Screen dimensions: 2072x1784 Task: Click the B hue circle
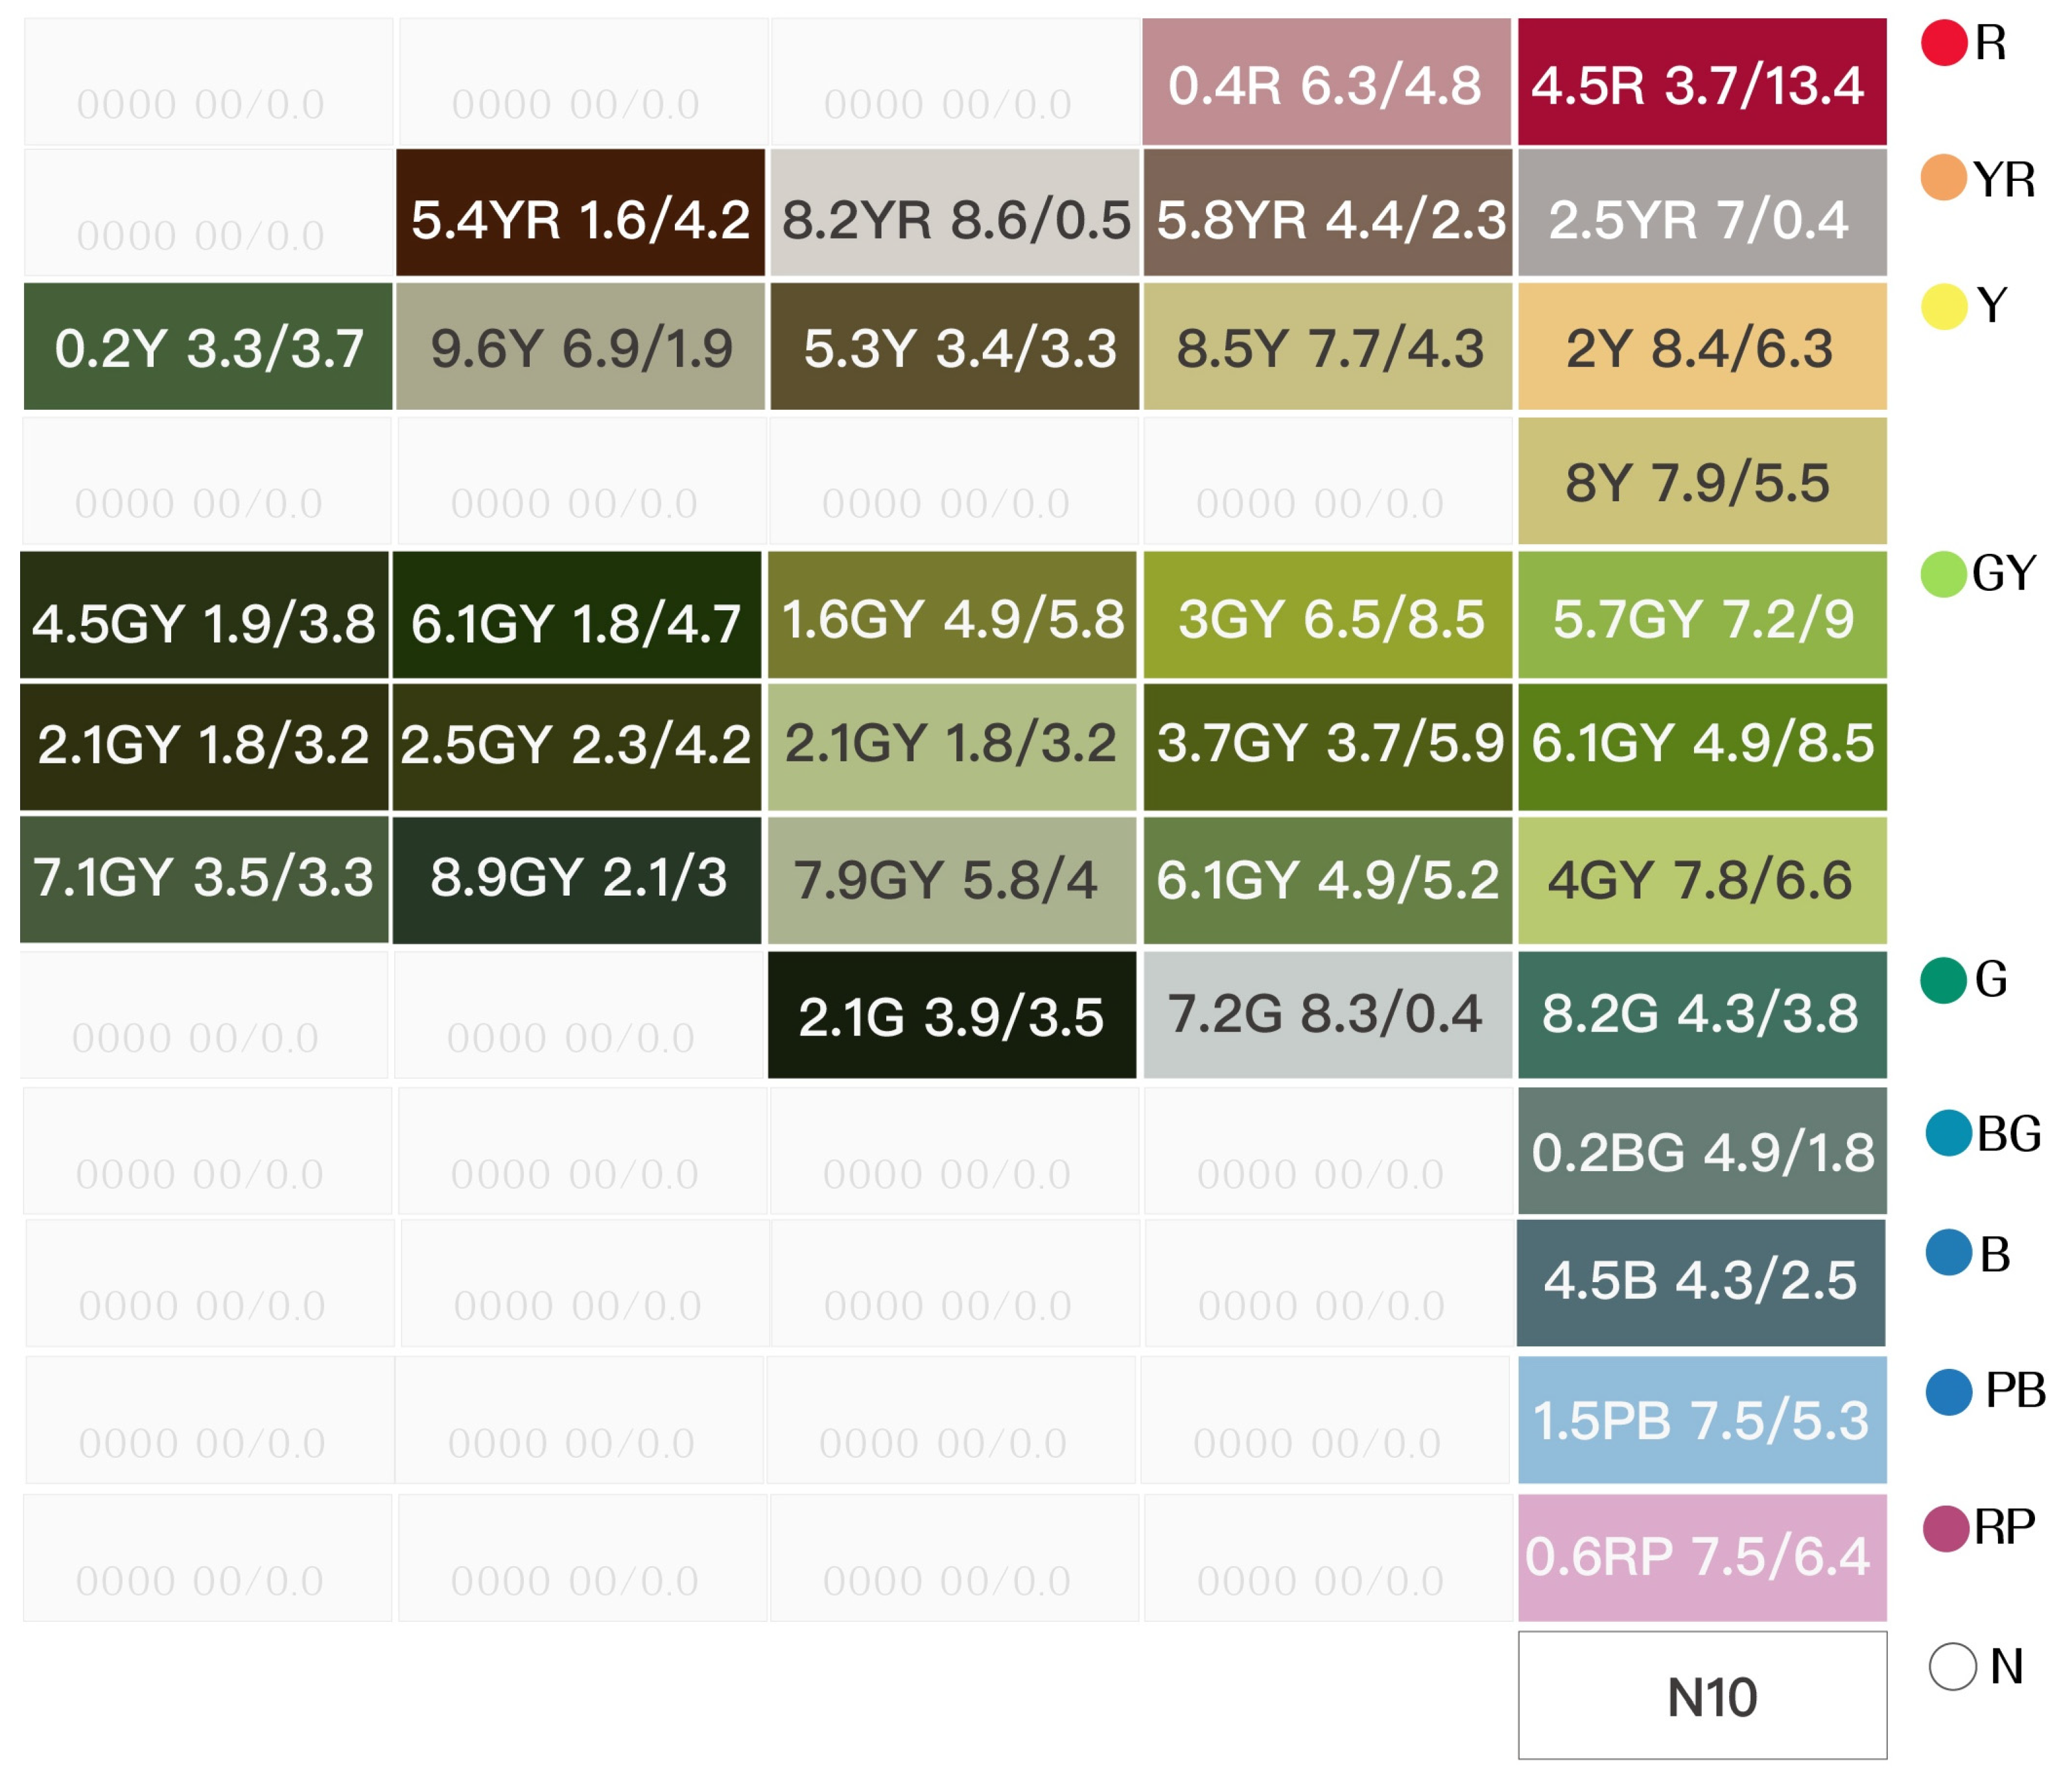1949,1253
